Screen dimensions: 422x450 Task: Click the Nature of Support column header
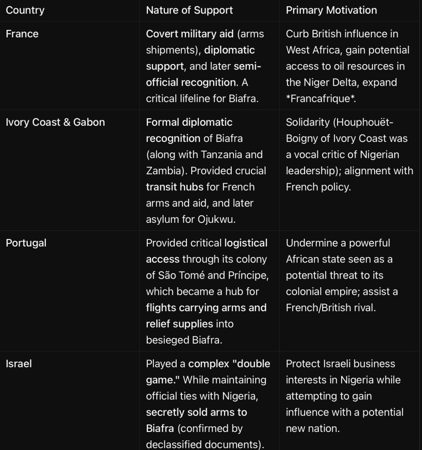pyautogui.click(x=189, y=10)
